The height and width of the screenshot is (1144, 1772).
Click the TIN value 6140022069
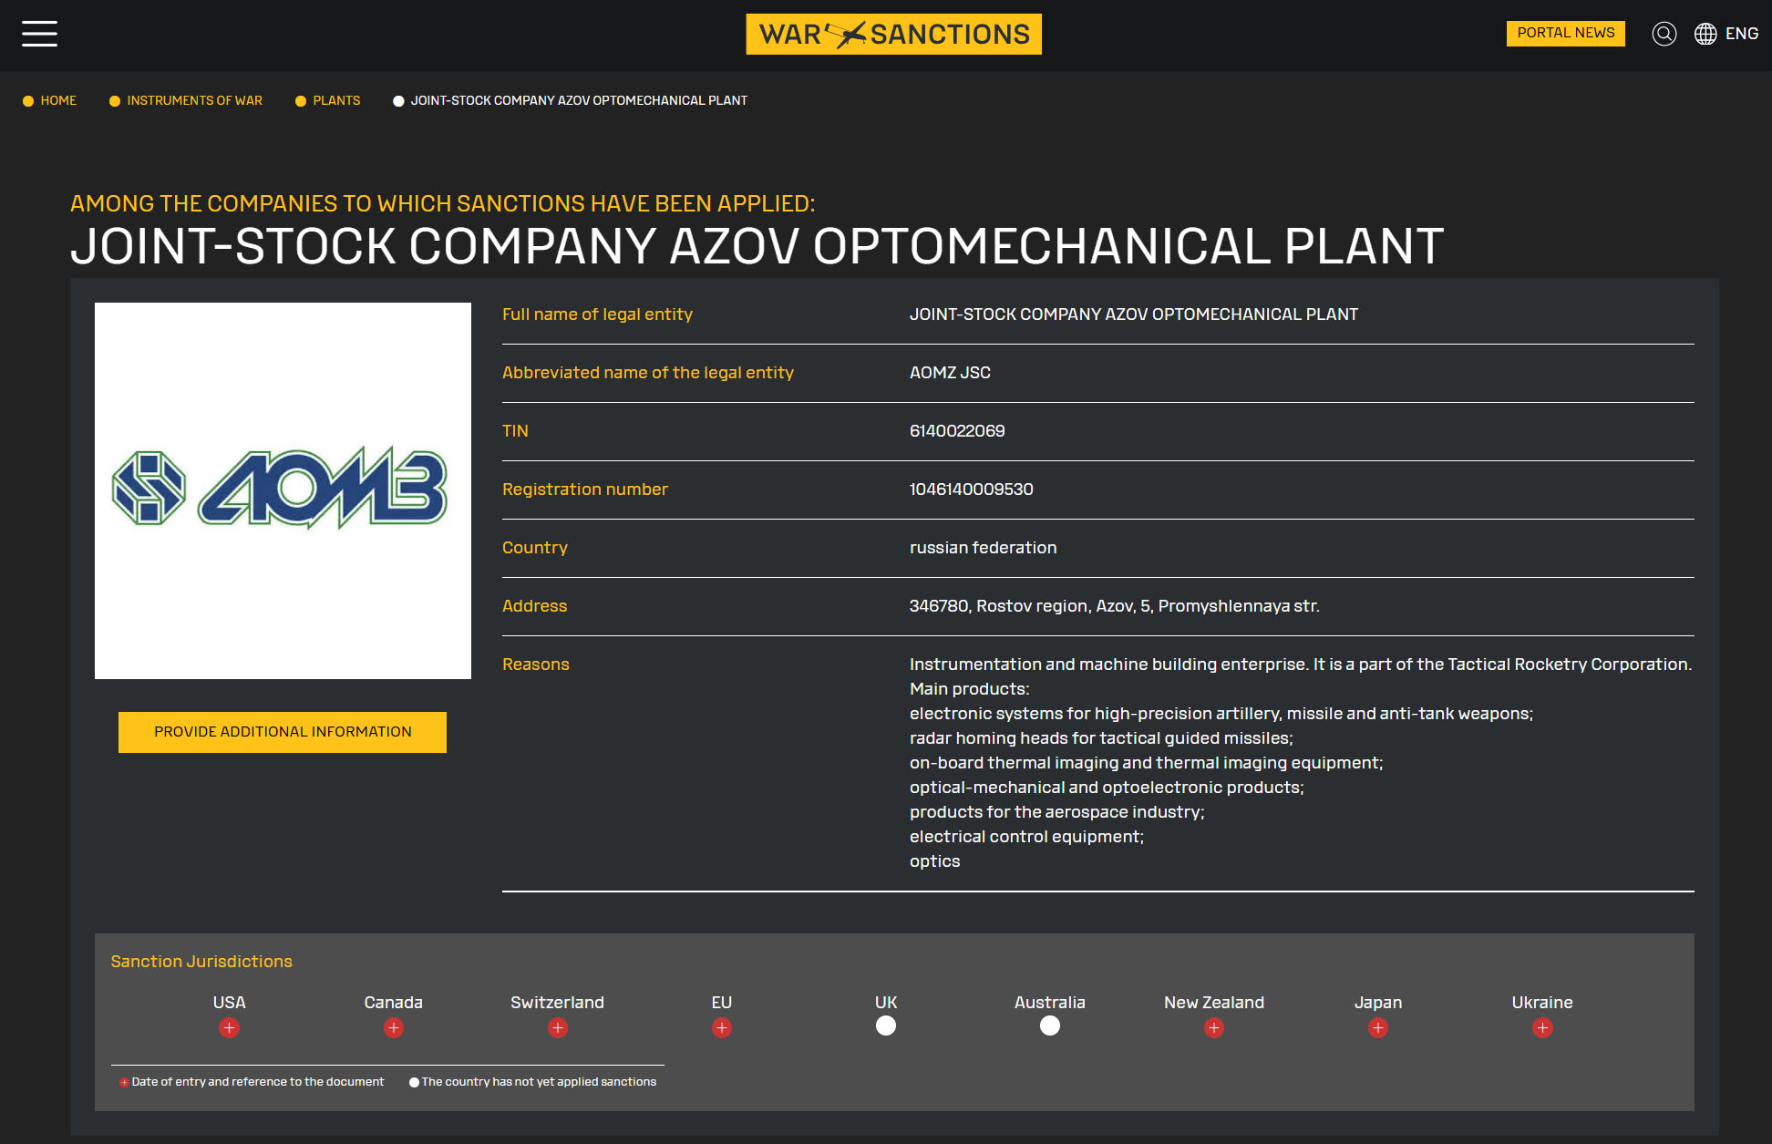point(957,431)
